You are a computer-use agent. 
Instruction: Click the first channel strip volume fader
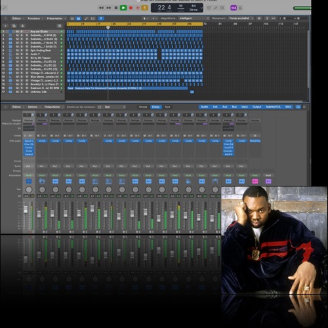pos(26,209)
